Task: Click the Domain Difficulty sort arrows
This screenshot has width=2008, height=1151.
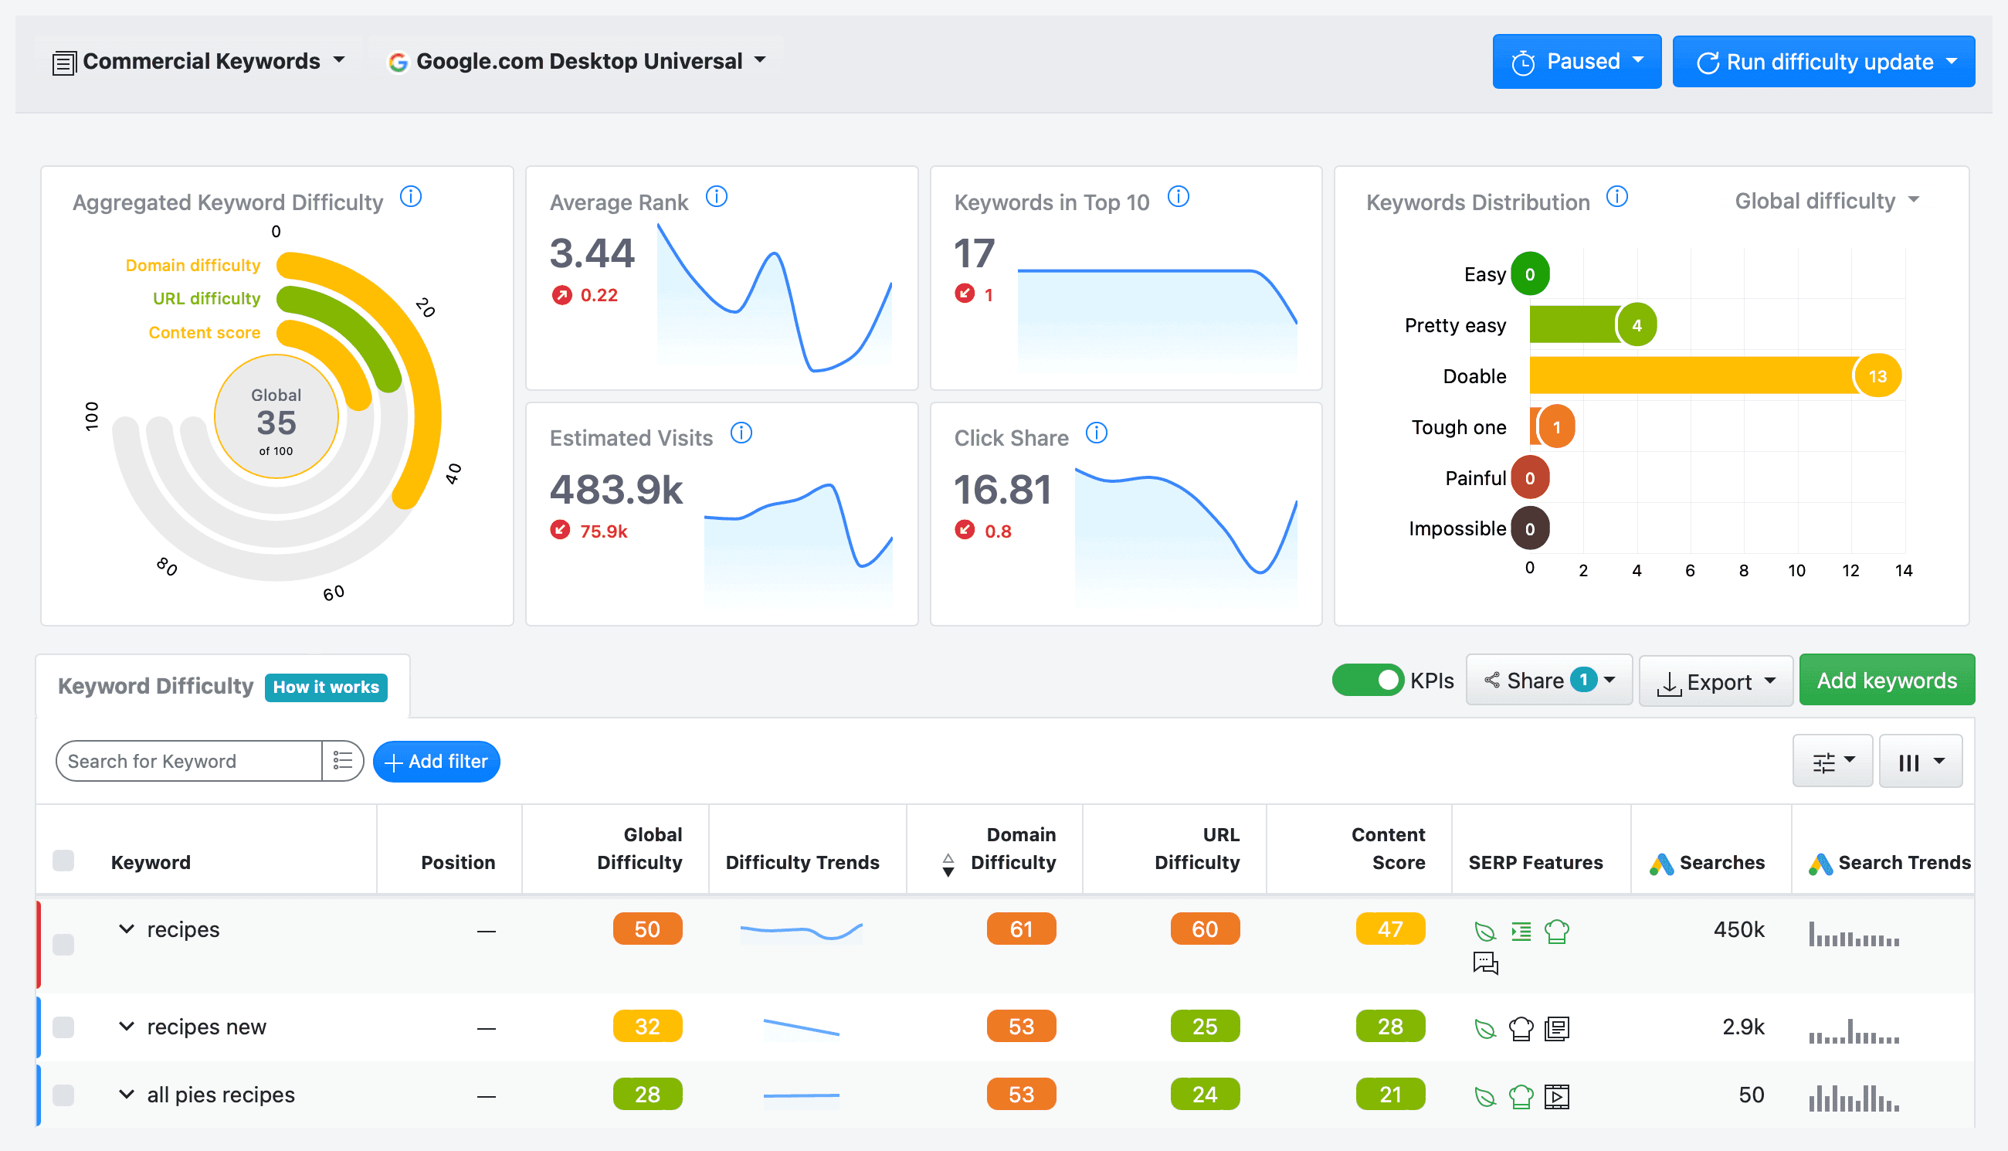Action: [948, 865]
